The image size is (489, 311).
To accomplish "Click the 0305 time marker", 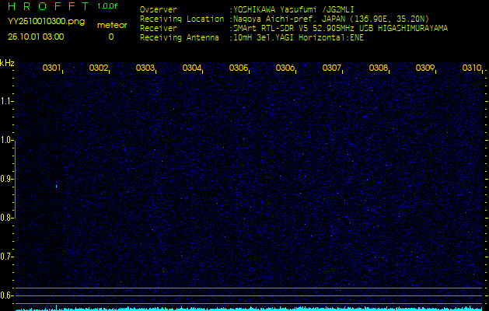I will [238, 68].
